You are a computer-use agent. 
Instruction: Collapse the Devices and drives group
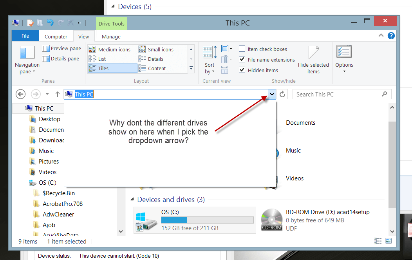coord(132,200)
